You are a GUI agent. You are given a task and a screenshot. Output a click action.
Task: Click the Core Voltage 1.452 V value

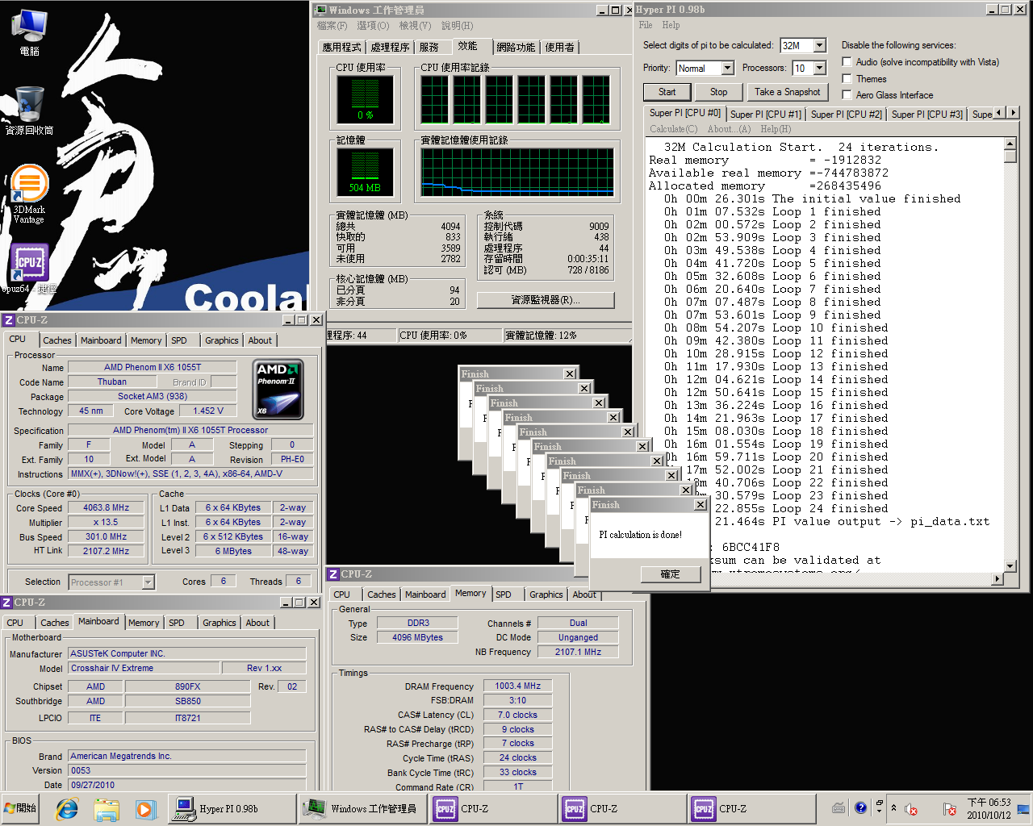(x=208, y=411)
